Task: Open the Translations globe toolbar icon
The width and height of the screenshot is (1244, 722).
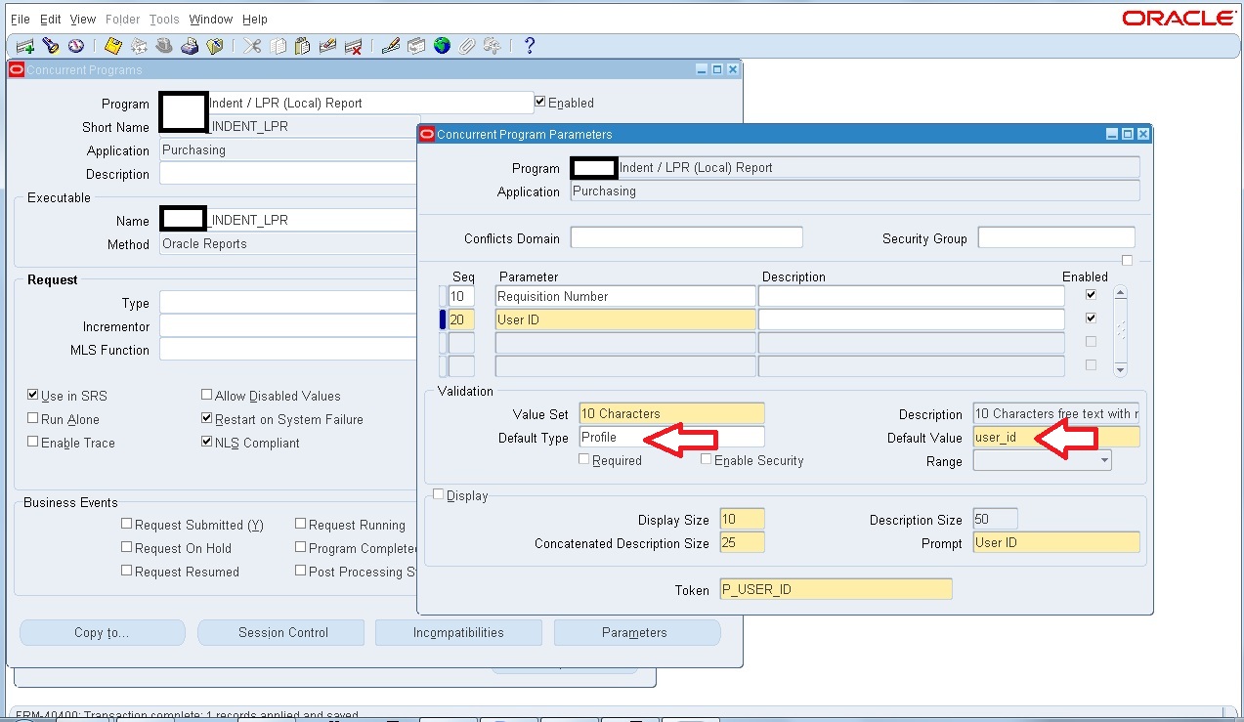Action: coord(444,45)
